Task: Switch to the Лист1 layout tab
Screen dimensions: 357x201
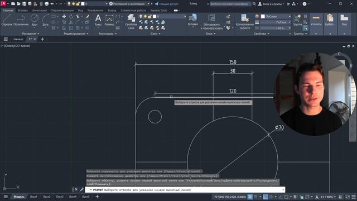Action: pyautogui.click(x=33, y=197)
